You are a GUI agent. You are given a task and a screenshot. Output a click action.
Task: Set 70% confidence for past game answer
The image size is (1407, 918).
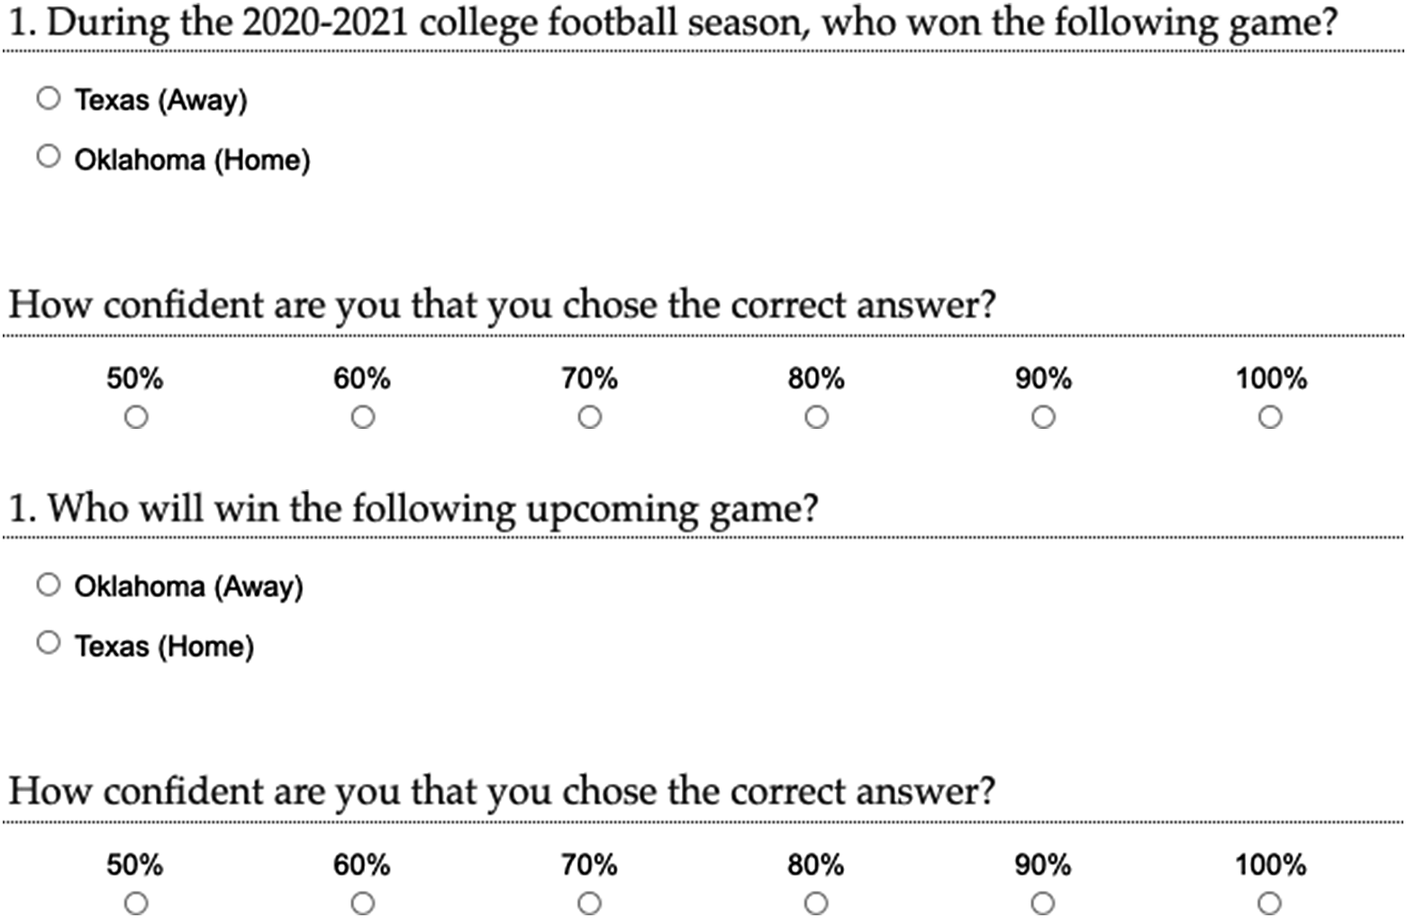coord(590,418)
